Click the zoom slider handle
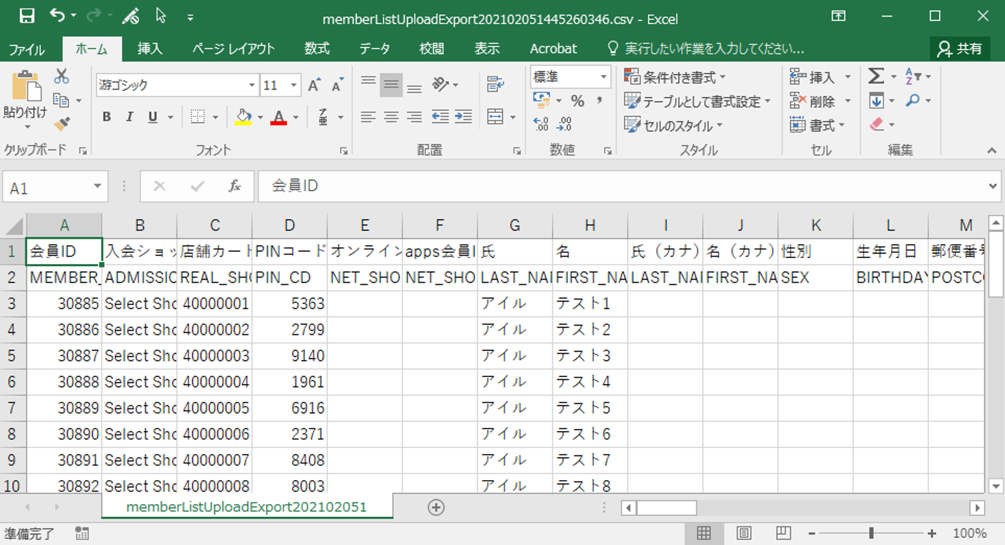The height and width of the screenshot is (545, 1005). tap(871, 533)
